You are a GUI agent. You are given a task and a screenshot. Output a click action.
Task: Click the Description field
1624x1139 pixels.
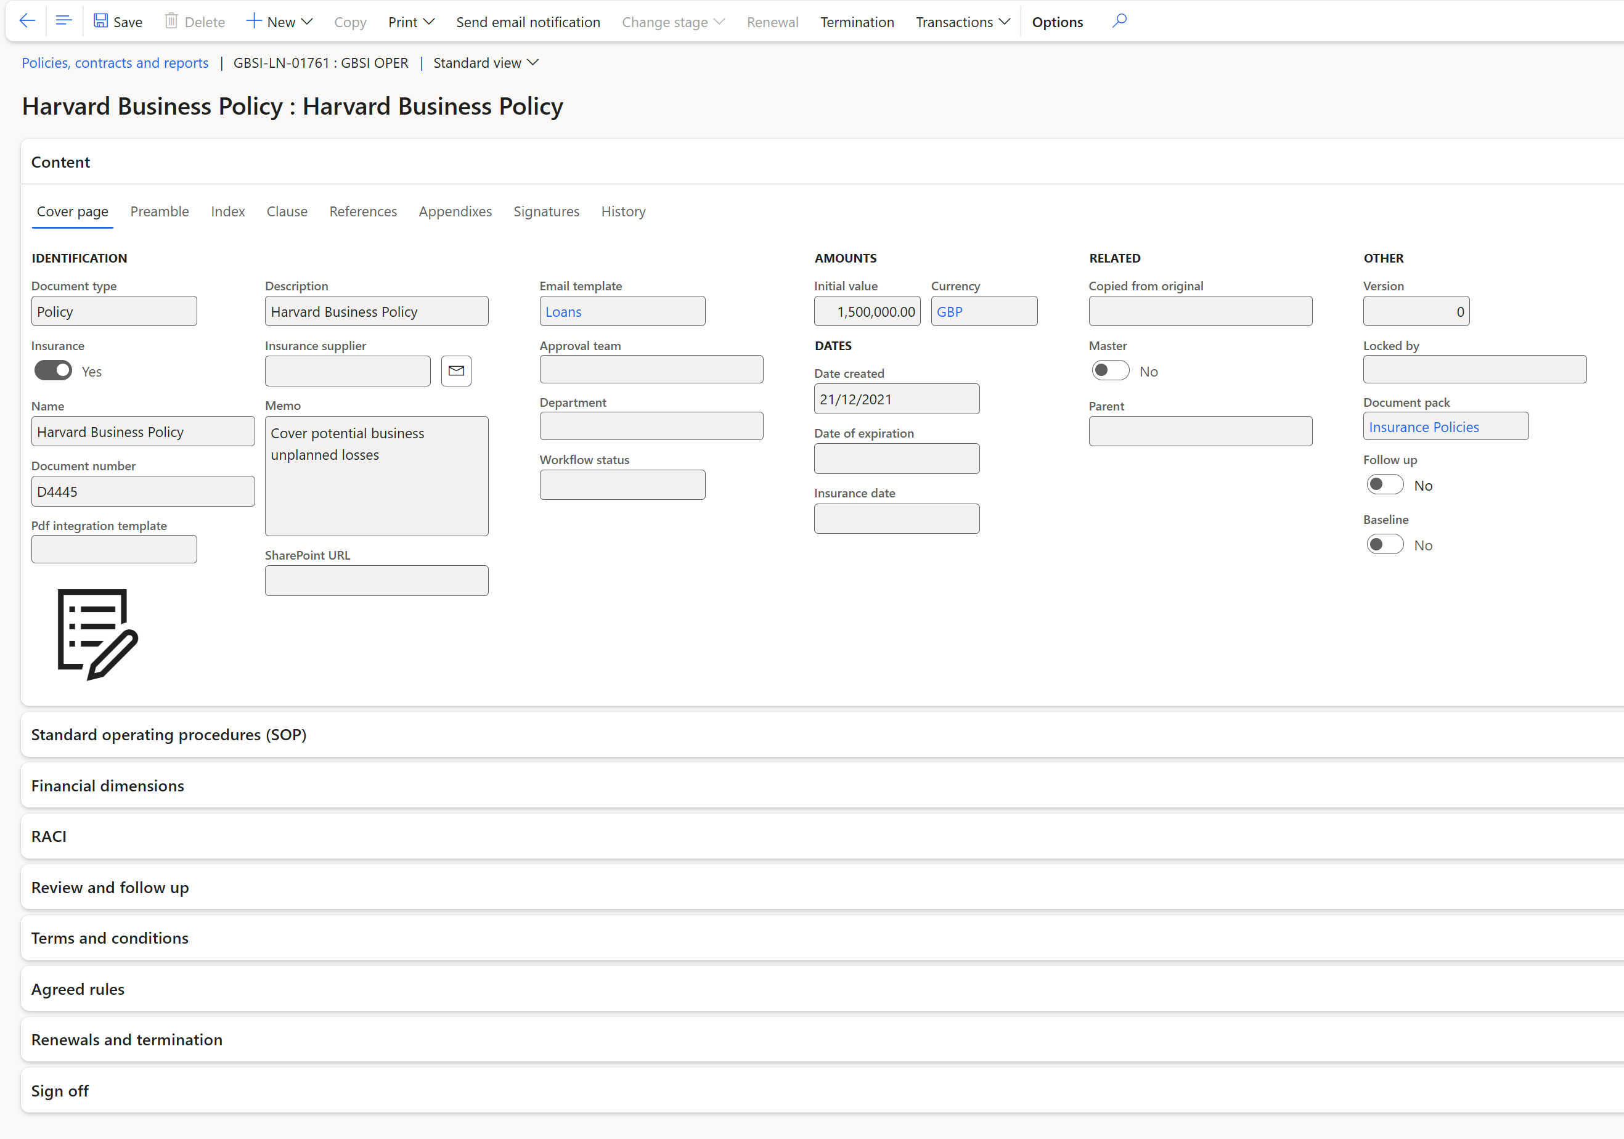(377, 311)
